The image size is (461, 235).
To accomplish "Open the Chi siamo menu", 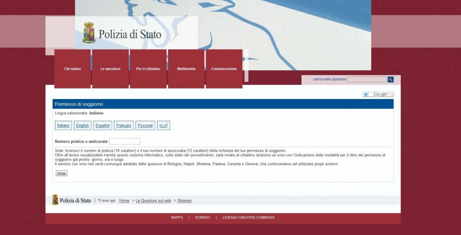I will [x=72, y=69].
